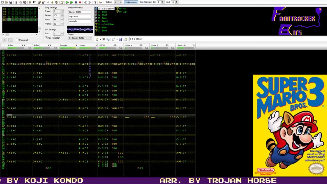Image resolution: width=327 pixels, height=184 pixels.
Task: Click the module properties toolbar icon
Action: 62,2
